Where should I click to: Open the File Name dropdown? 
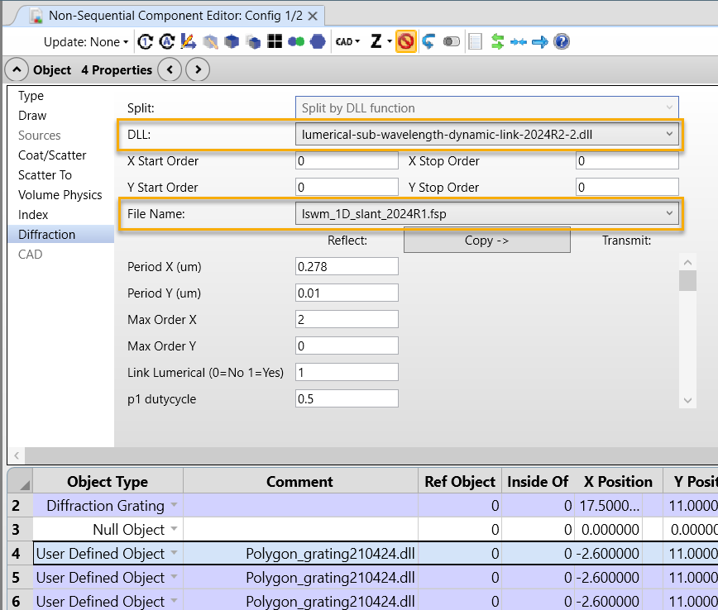point(486,214)
